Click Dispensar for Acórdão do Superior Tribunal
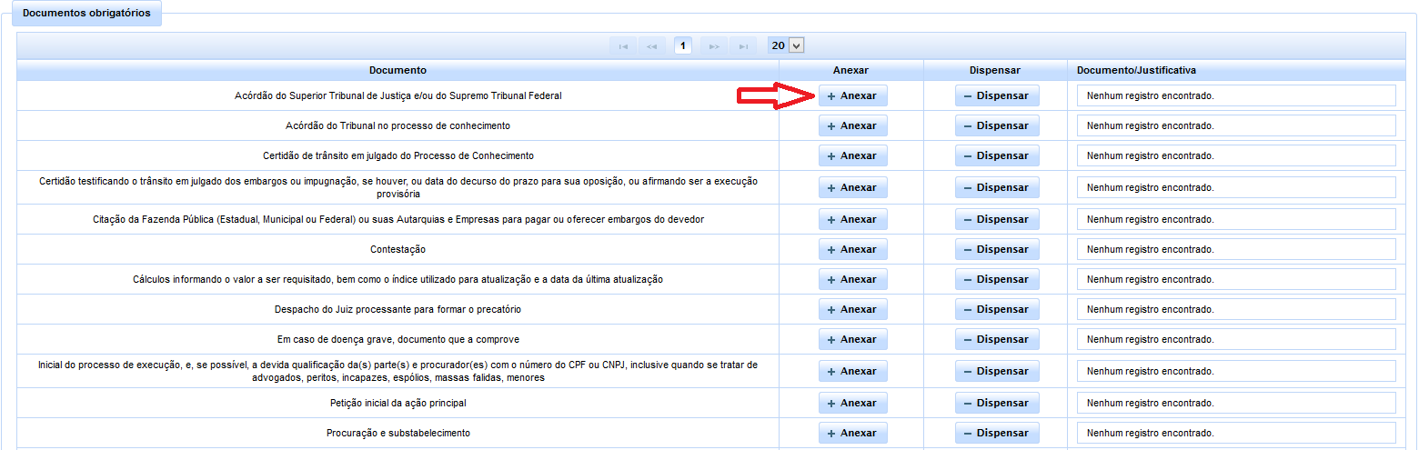 [x=996, y=95]
